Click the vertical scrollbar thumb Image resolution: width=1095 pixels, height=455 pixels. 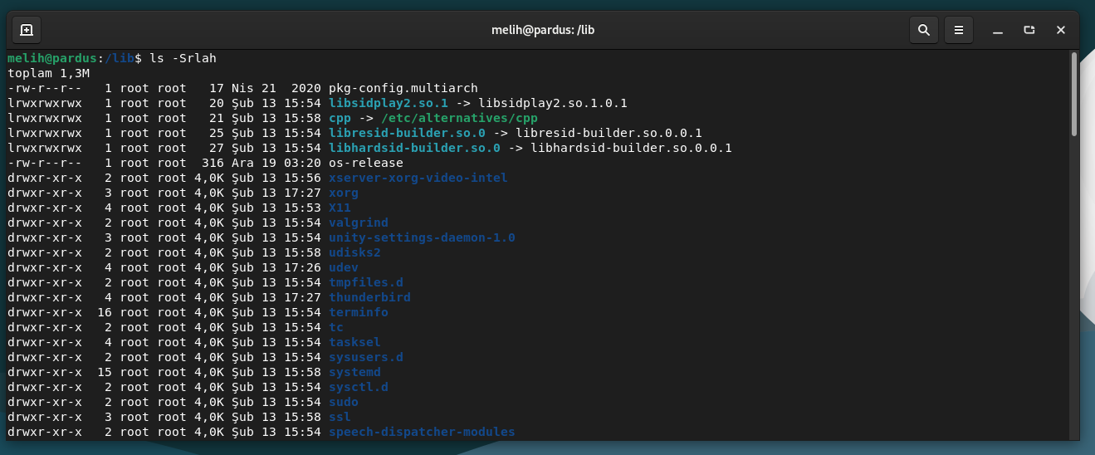point(1073,93)
